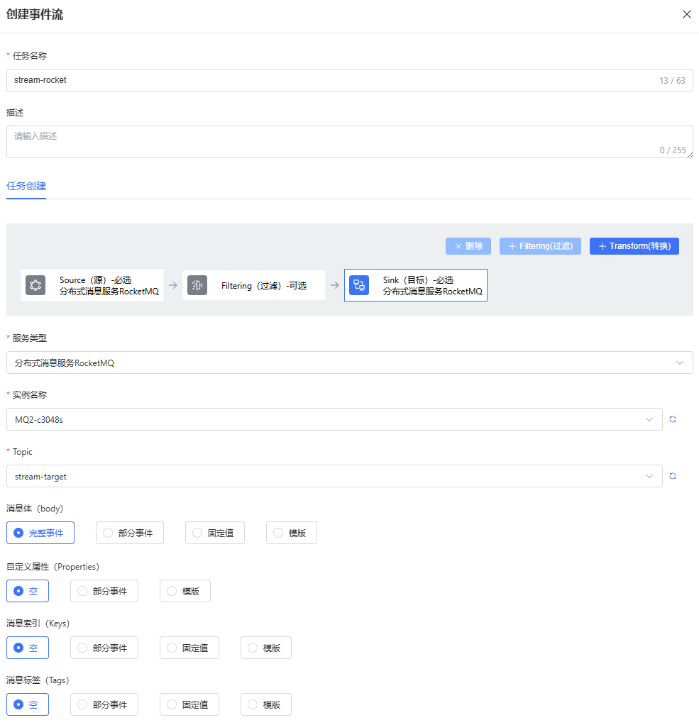The height and width of the screenshot is (725, 699).
Task: Focus the 描述 textarea
Action: [x=349, y=142]
